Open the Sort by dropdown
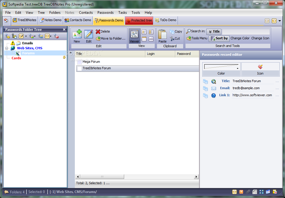This screenshot has width=285, height=198. pos(219,38)
